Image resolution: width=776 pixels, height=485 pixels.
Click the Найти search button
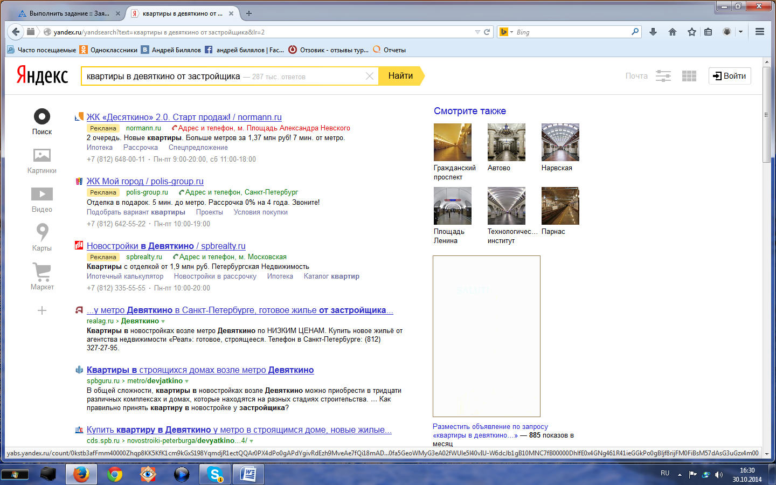click(x=401, y=76)
